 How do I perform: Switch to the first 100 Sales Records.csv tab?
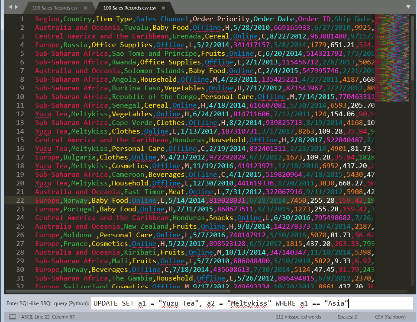click(x=56, y=7)
